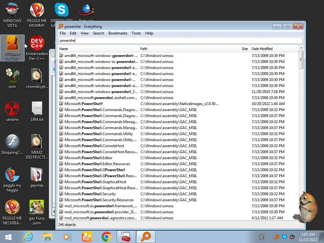This screenshot has width=324, height=243.
Task: Select amd64_microsoft.powershel..ershell.com row
Action: pos(178,98)
